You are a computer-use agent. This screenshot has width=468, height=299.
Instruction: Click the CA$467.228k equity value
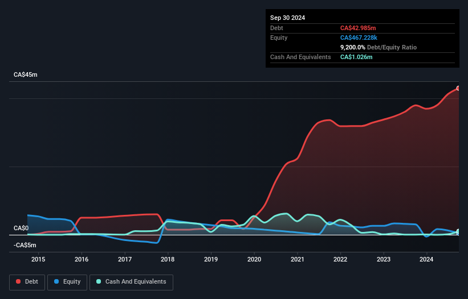(359, 38)
